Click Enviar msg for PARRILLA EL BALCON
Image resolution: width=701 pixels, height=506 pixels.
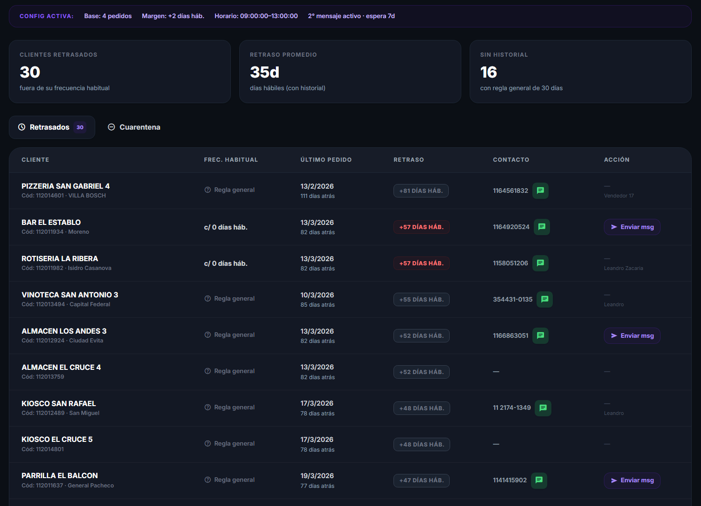tap(632, 480)
